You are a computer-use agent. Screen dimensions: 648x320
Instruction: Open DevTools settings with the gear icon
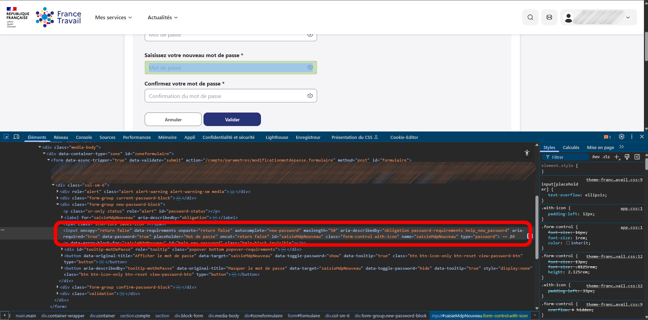pyautogui.click(x=621, y=137)
